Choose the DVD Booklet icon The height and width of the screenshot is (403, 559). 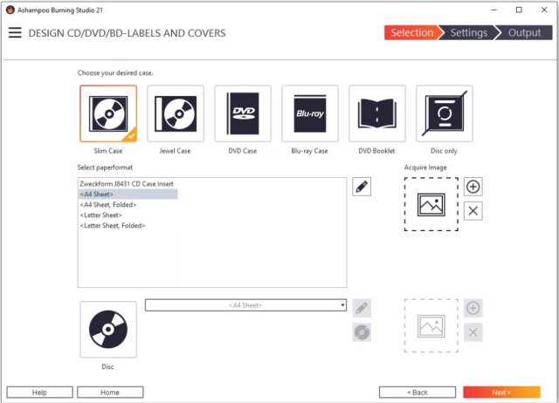point(377,113)
